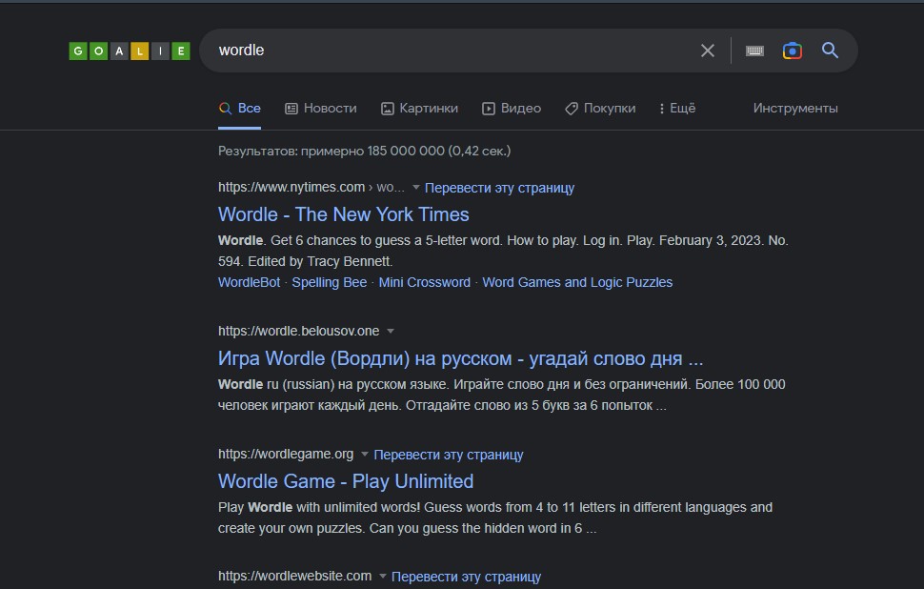Switch to the Видео tab

[x=512, y=109]
